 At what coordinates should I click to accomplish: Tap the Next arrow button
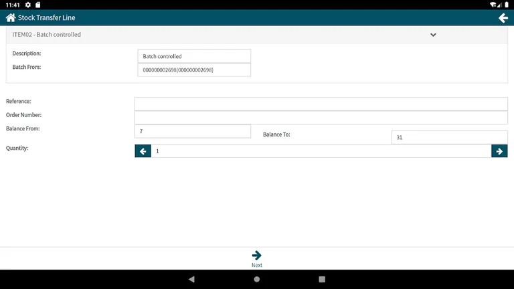point(257,258)
